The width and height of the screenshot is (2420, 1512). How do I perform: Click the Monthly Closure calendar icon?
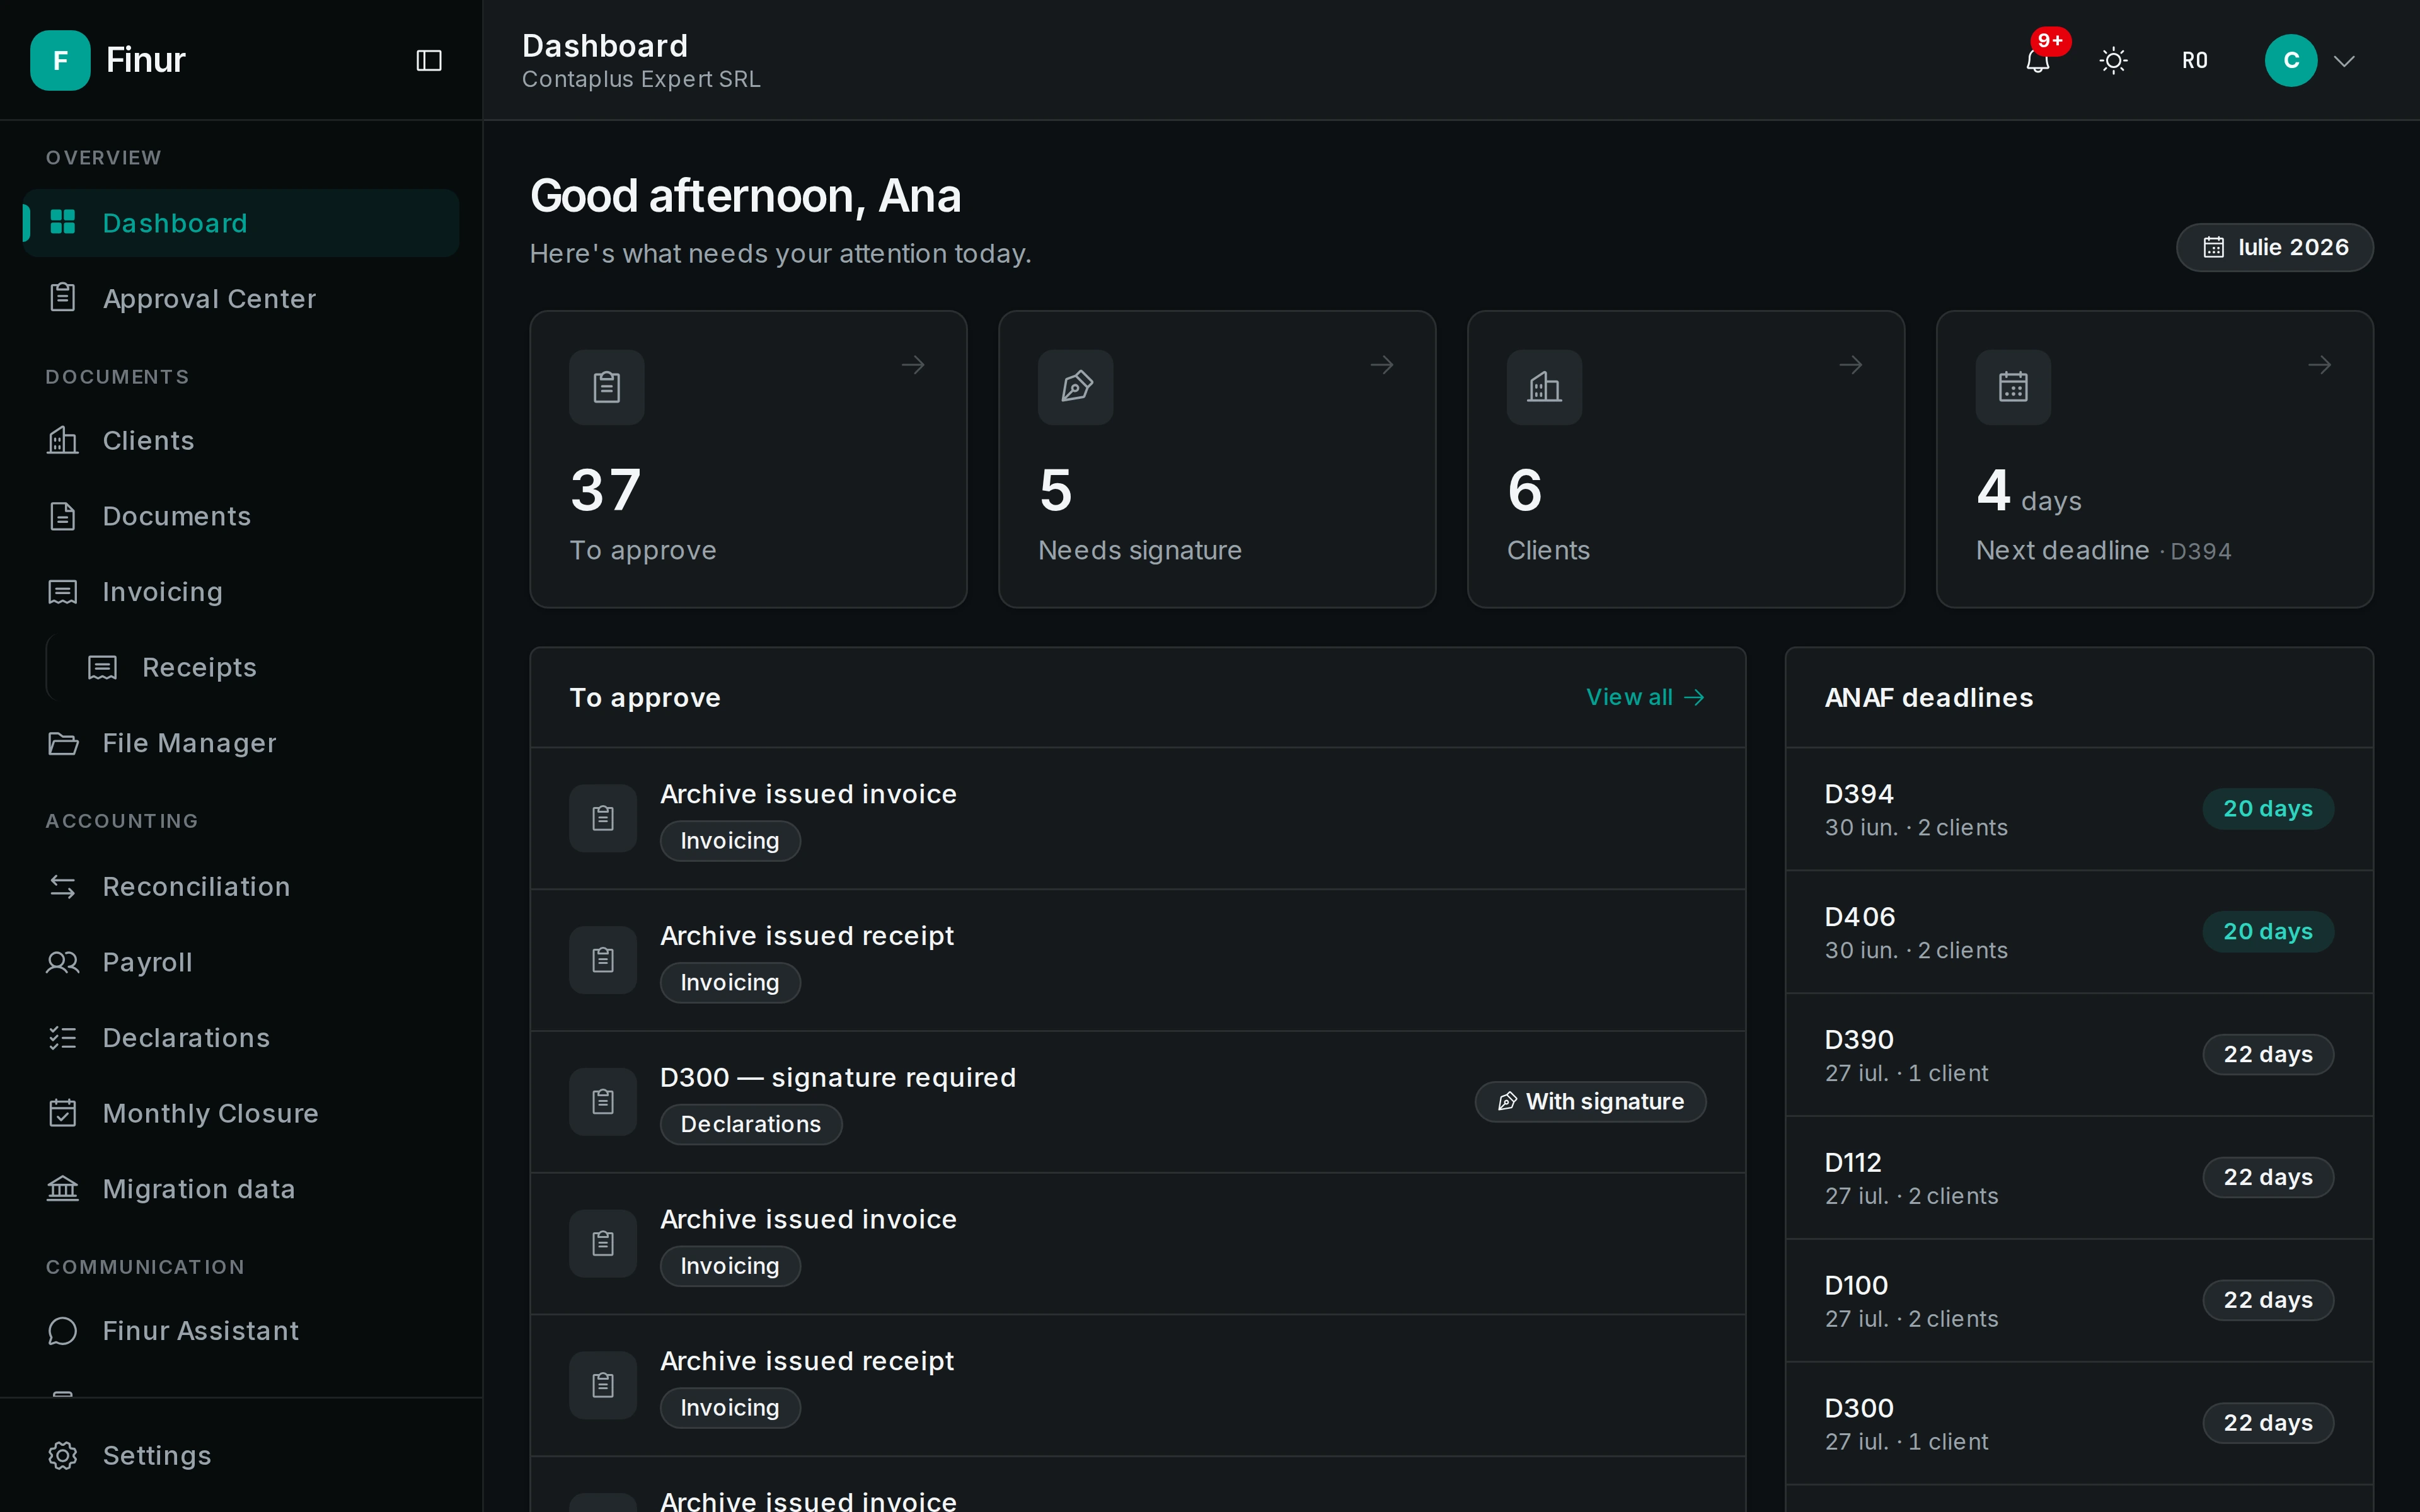[x=63, y=1113]
